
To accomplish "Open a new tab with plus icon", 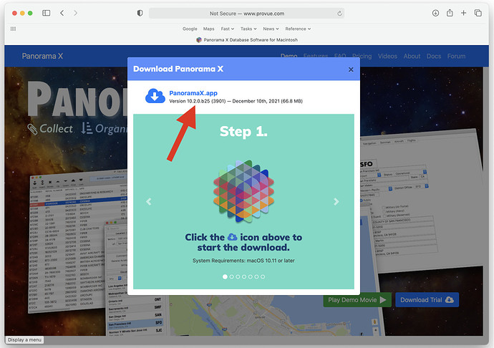I will pos(463,13).
